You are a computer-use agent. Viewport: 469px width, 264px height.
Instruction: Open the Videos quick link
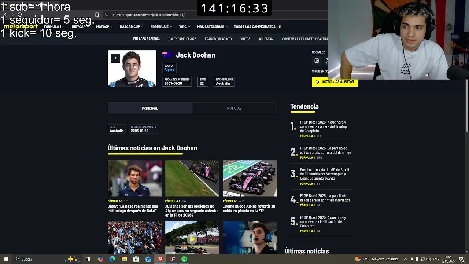(245, 39)
